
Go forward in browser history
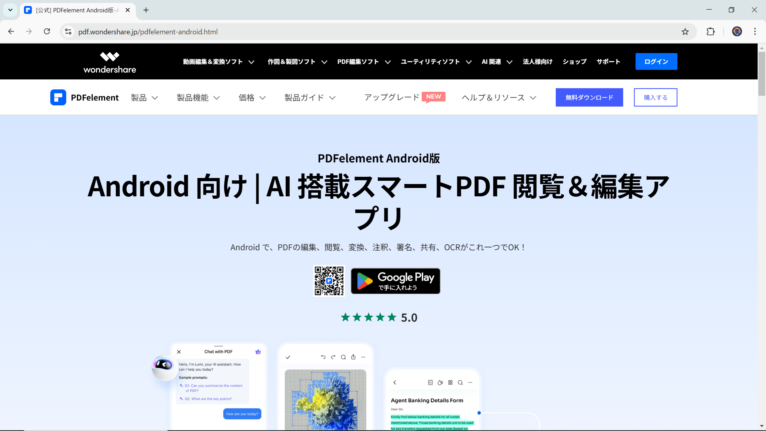point(29,32)
